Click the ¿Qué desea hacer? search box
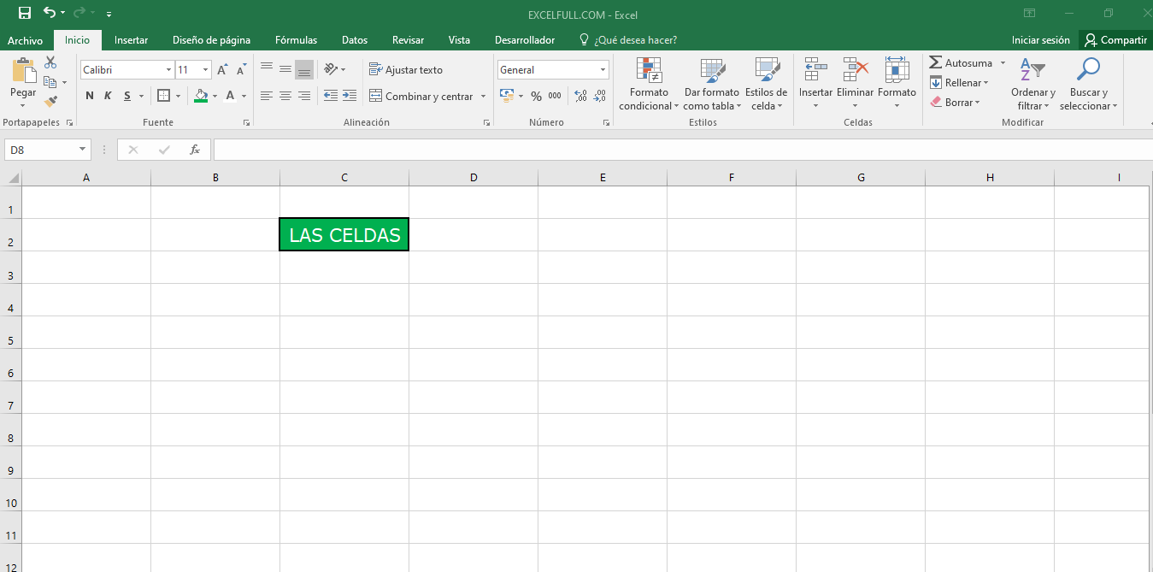This screenshot has width=1153, height=572. (x=628, y=40)
